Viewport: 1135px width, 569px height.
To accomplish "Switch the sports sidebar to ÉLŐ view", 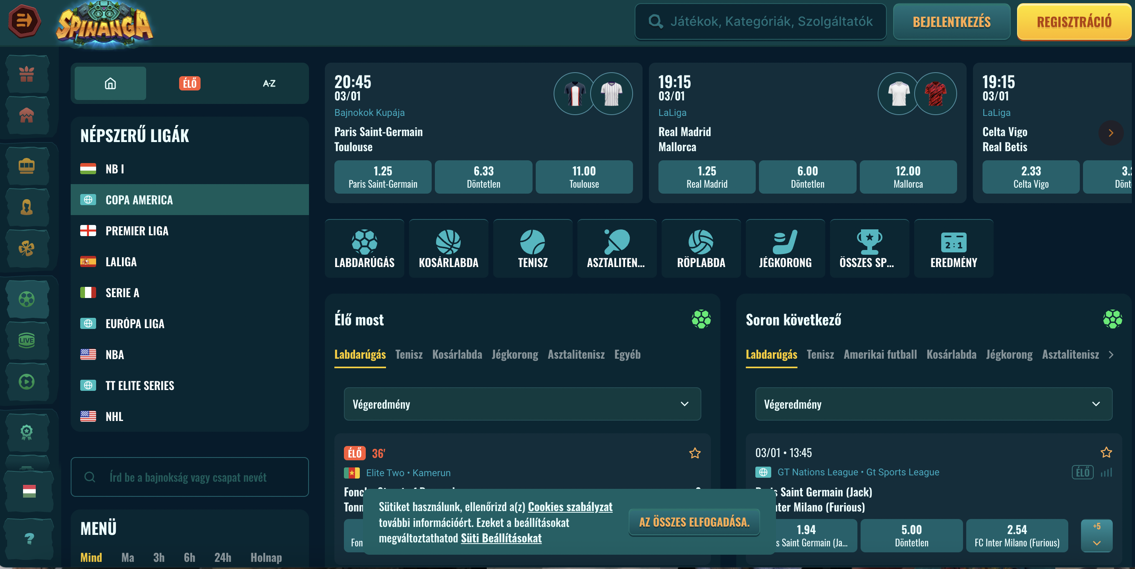I will (x=189, y=83).
